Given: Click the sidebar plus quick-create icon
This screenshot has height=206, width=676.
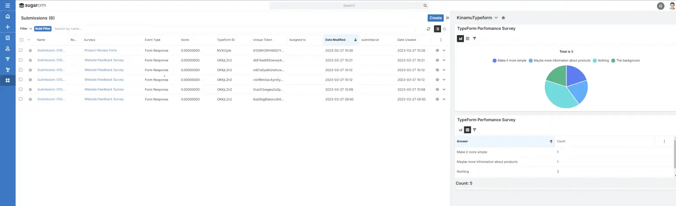Looking at the screenshot, I should [x=7, y=27].
